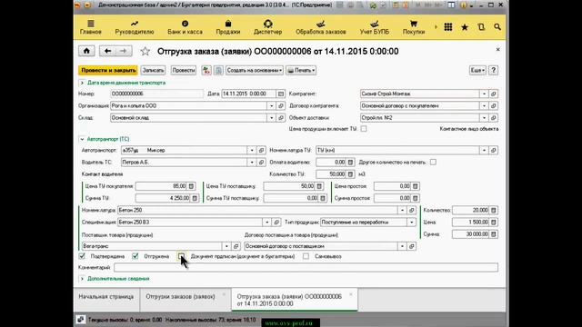Close the document form with X
This screenshot has width=582, height=327.
[497, 49]
